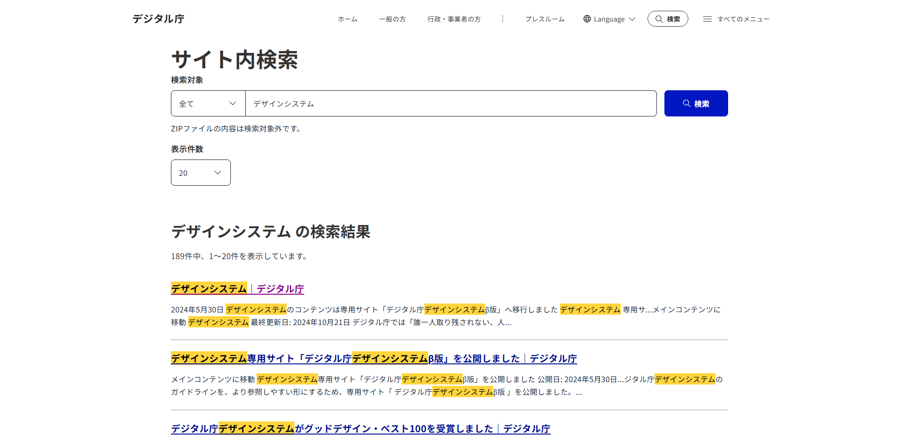Open the 一般の方 menu item

(392, 19)
